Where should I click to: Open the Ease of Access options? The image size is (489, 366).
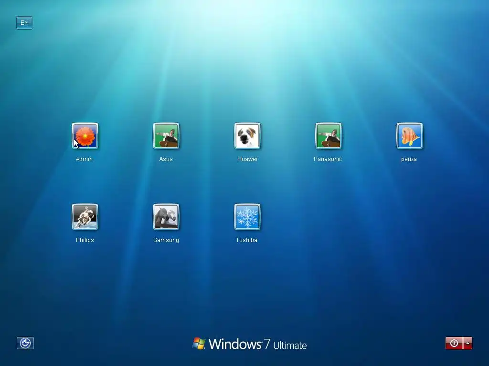click(25, 343)
